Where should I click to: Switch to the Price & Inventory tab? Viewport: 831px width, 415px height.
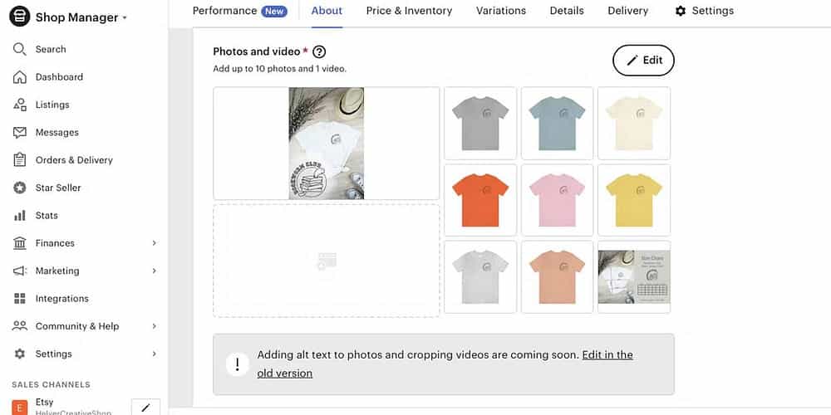click(x=409, y=11)
